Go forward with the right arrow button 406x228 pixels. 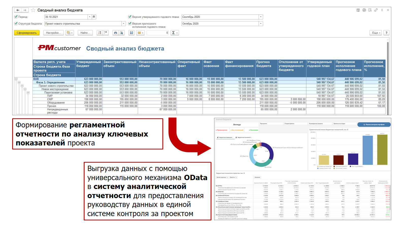(25, 10)
